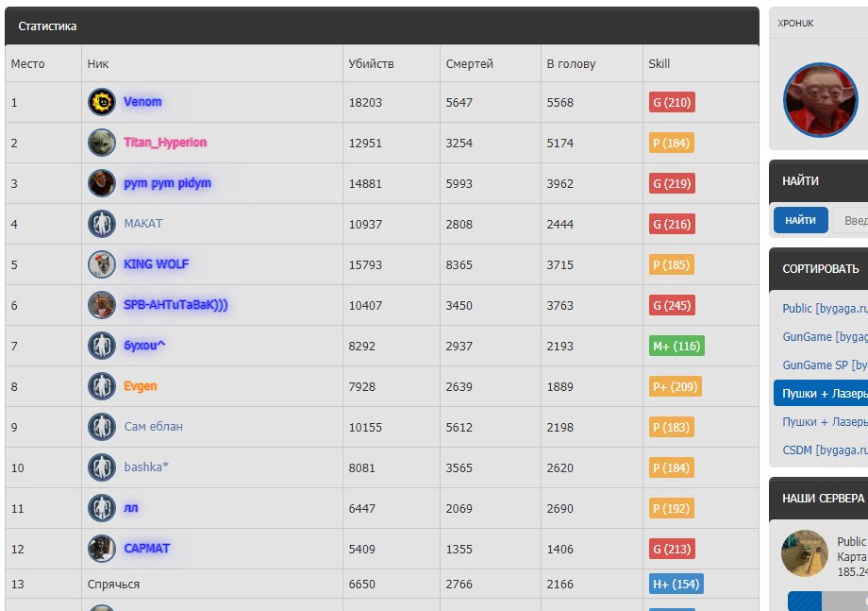The image size is (868, 611).
Task: Click the G (216) skill badge
Action: tap(672, 225)
